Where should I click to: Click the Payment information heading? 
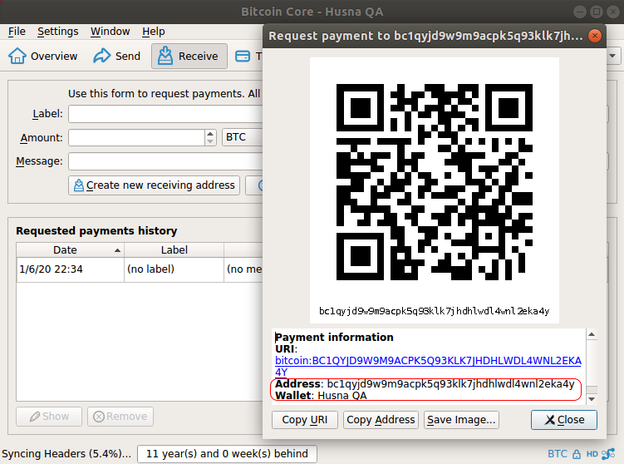(x=334, y=338)
